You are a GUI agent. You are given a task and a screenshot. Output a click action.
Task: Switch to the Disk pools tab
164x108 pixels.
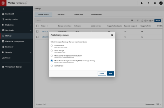[62, 14]
